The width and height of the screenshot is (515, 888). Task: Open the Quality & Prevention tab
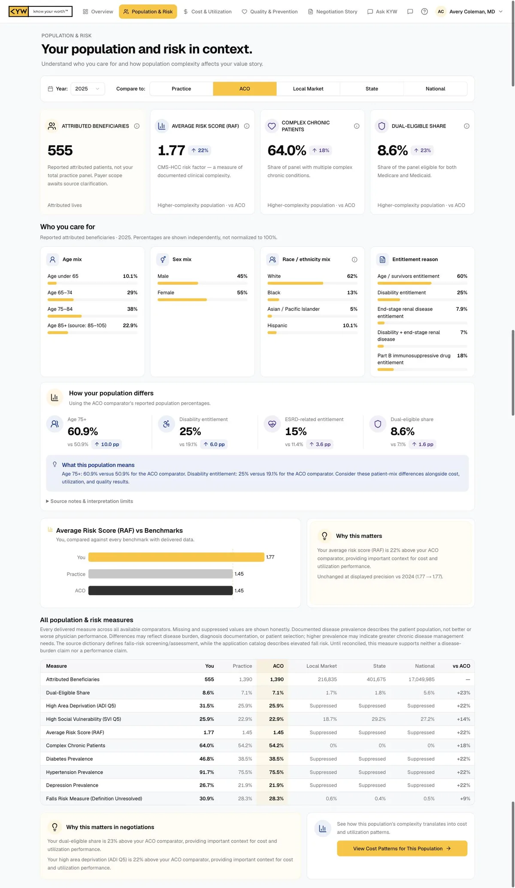pyautogui.click(x=270, y=12)
